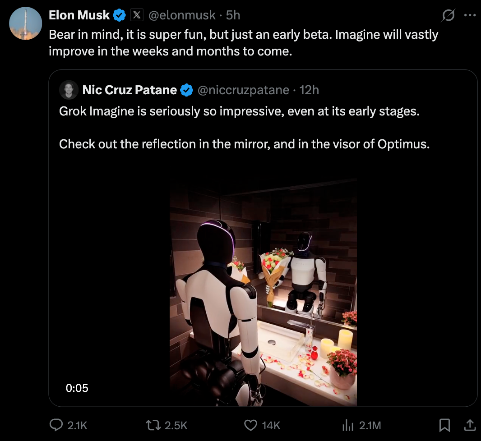The image size is (481, 441).
Task: Click the Grok slash-circle icon
Action: click(x=448, y=16)
